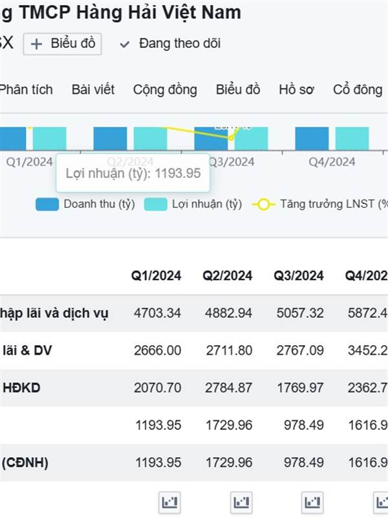Viewport: 388px width, 518px height.
Task: Select the Q2/2024 column header
Action: (x=228, y=276)
